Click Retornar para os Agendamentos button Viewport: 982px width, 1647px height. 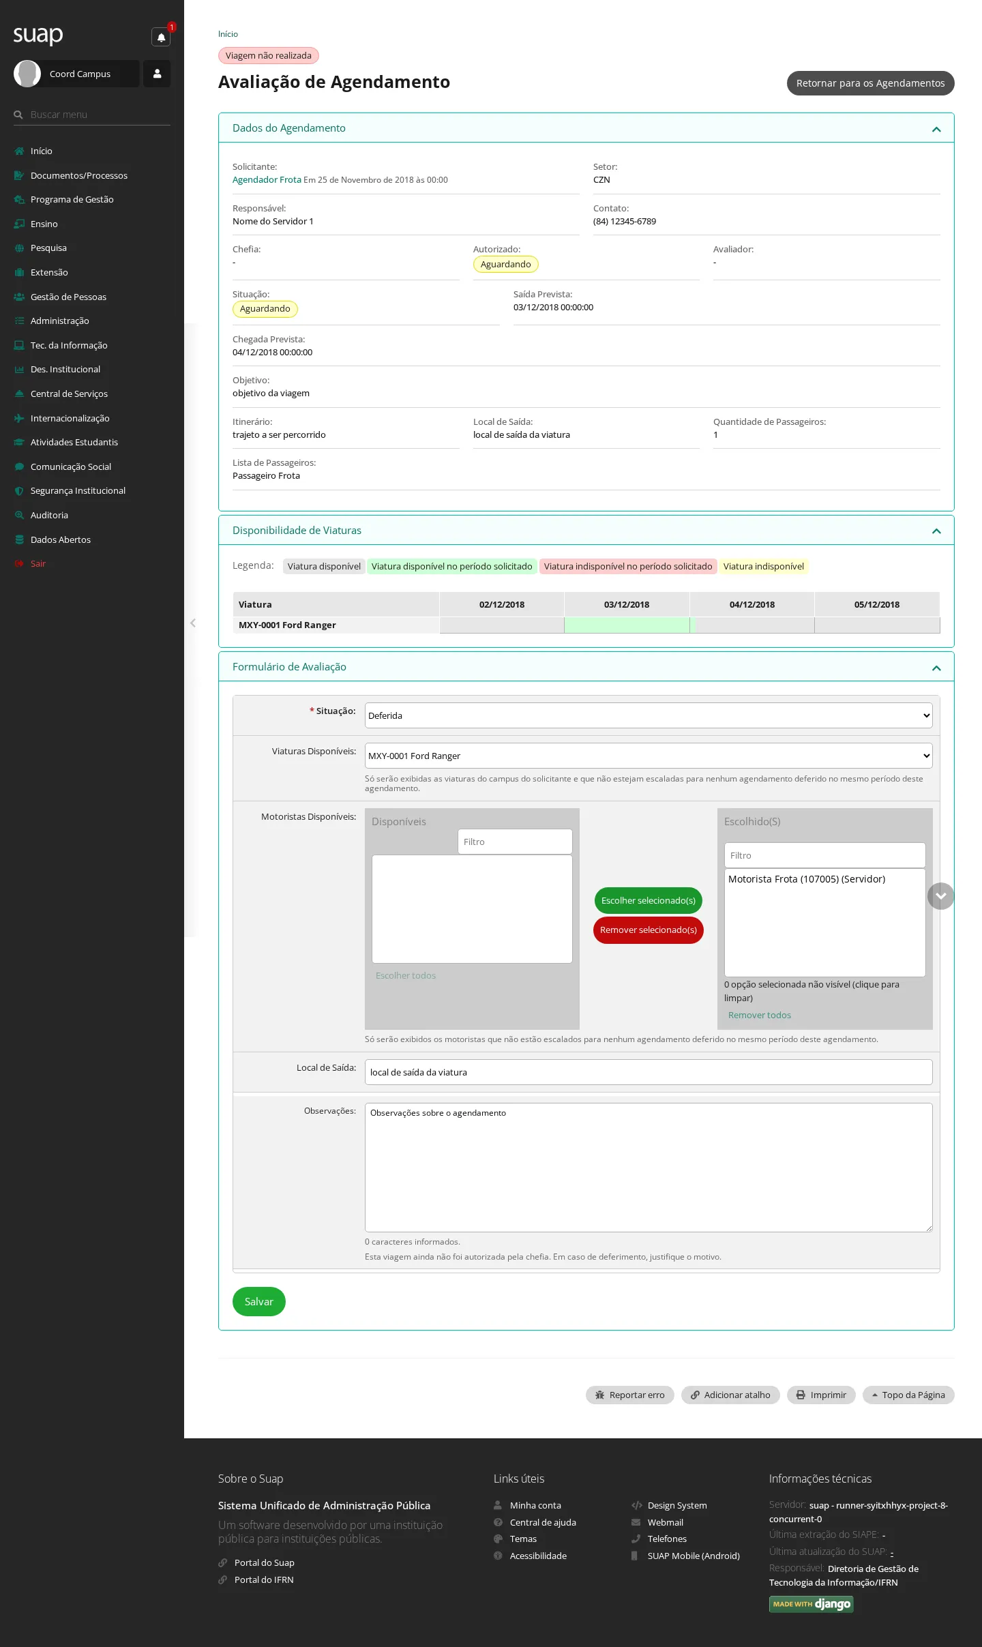coord(870,83)
